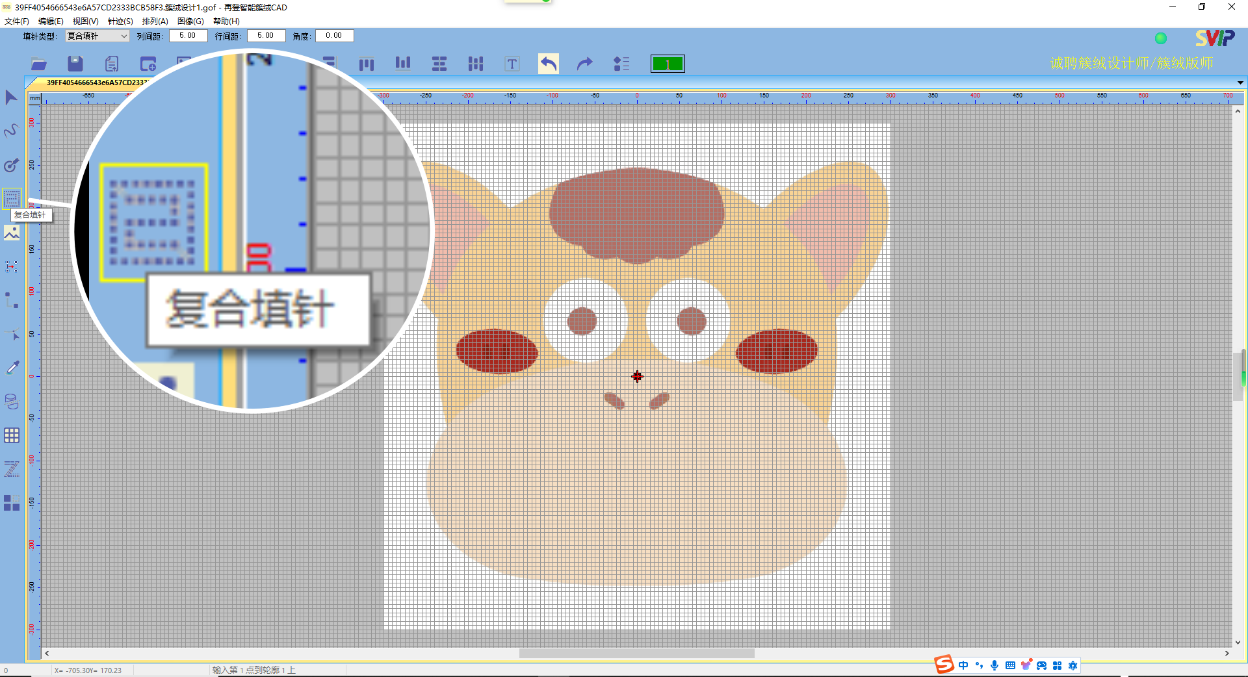The height and width of the screenshot is (677, 1248).
Task: Undo the last action
Action: [549, 64]
